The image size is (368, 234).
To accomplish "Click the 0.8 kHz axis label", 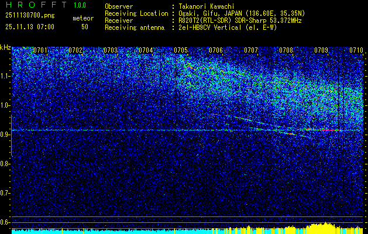I will click(x=5, y=164).
